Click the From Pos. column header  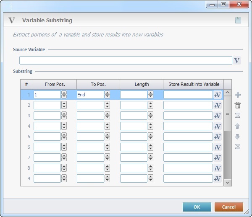(x=55, y=84)
